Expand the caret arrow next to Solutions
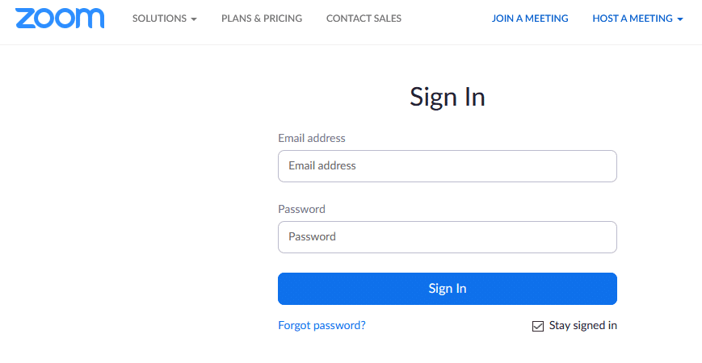The width and height of the screenshot is (702, 363). [x=193, y=19]
